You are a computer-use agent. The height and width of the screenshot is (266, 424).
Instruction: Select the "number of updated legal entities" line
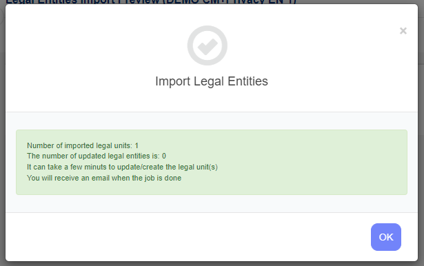(97, 156)
